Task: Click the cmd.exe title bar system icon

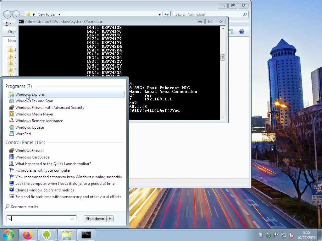Action: [x=21, y=22]
